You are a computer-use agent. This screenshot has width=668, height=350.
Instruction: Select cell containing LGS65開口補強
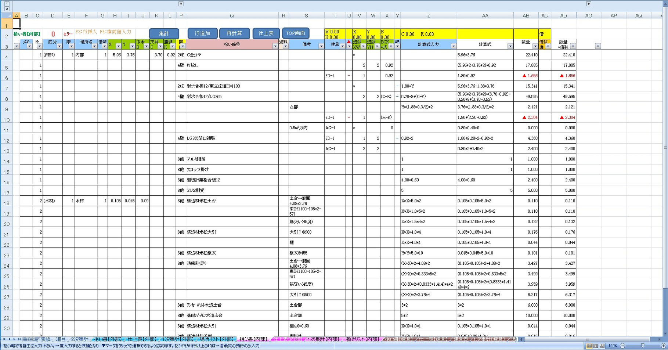coord(232,138)
